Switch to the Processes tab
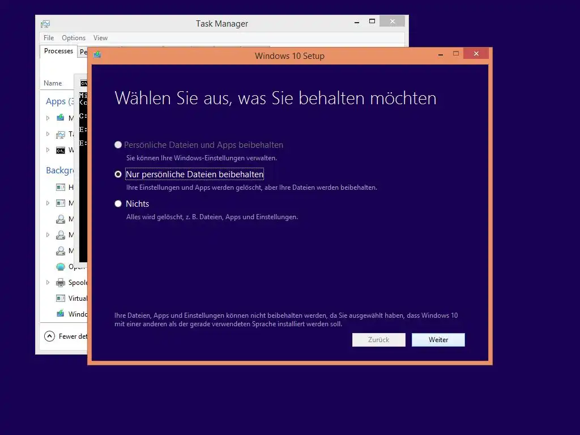Viewport: 580px width, 435px height. pyautogui.click(x=58, y=51)
